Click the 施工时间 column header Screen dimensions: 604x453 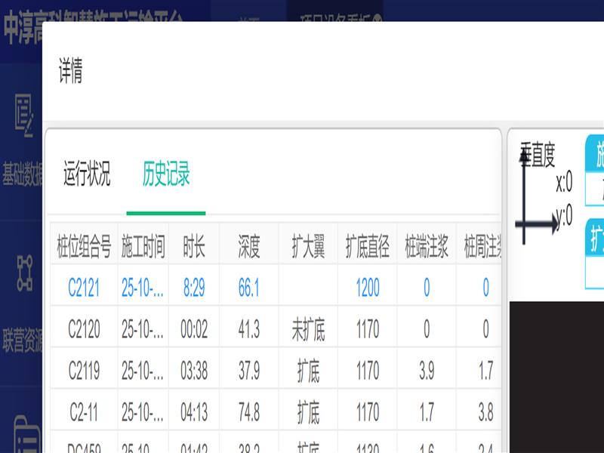point(143,246)
